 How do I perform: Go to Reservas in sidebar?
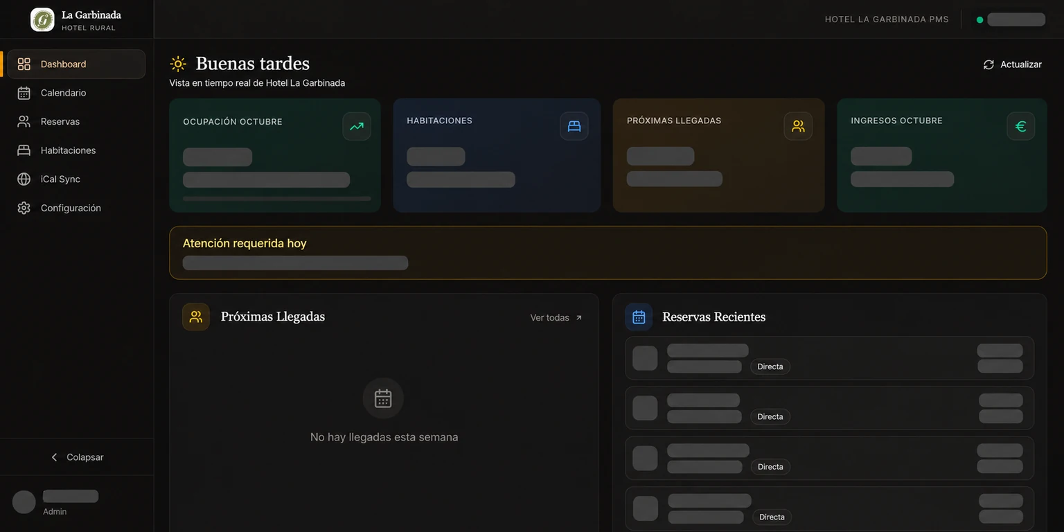pyautogui.click(x=76, y=121)
